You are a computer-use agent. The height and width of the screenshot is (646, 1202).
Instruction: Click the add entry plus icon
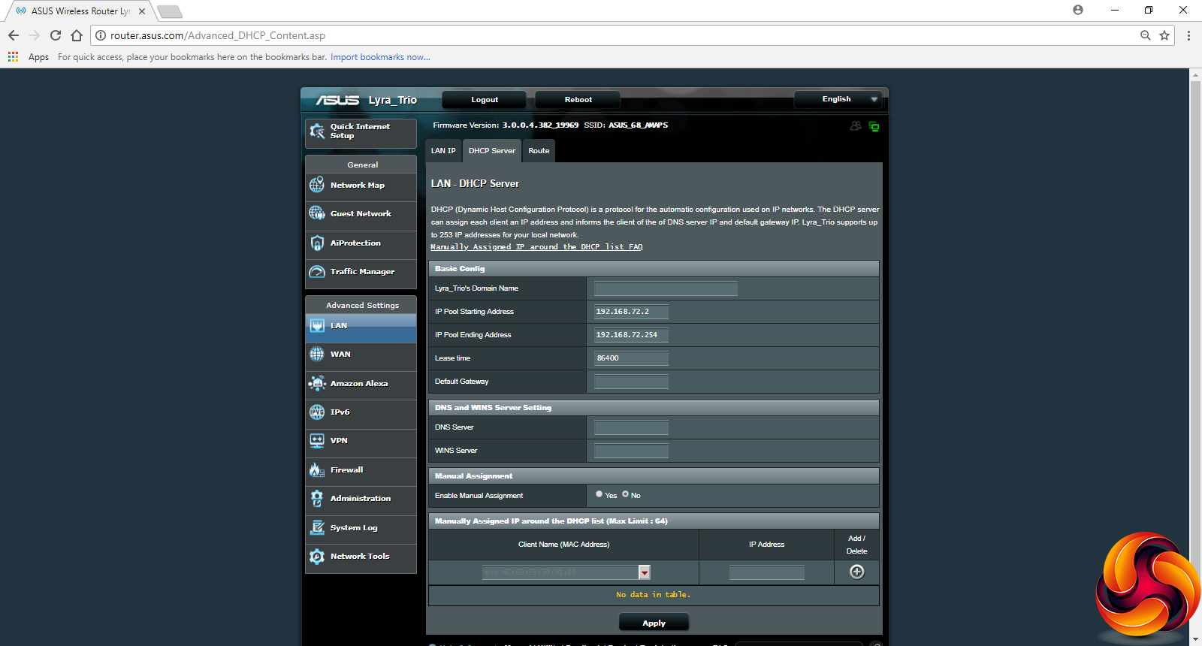coord(856,572)
